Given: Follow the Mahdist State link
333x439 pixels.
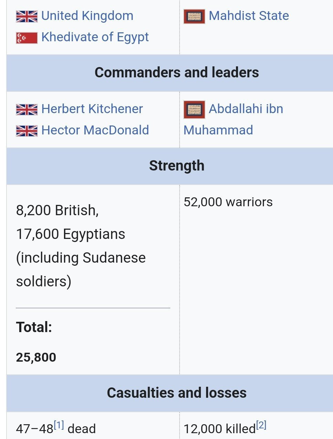Looking at the screenshot, I should (249, 16).
